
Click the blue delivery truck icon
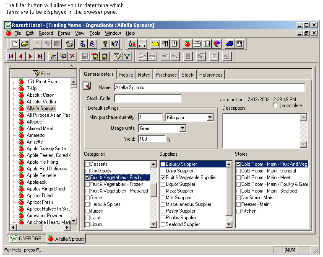(x=229, y=44)
